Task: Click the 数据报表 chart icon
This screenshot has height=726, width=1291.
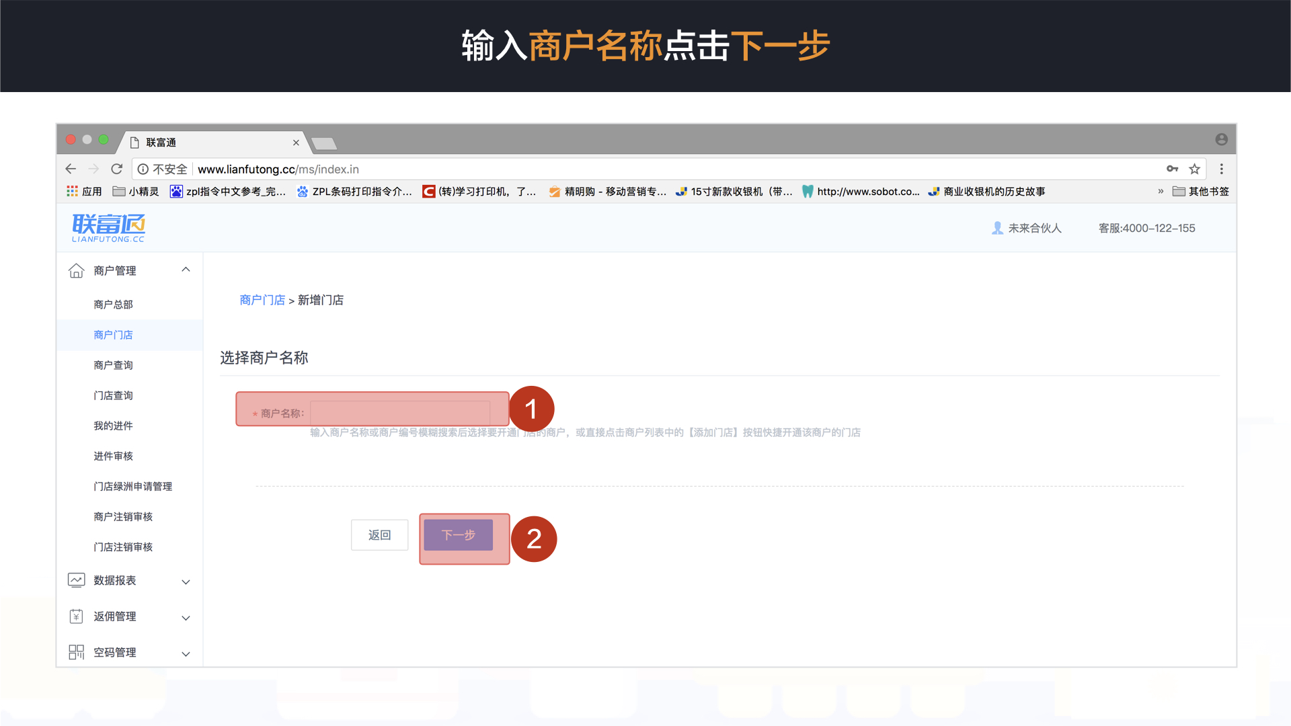Action: (x=77, y=580)
